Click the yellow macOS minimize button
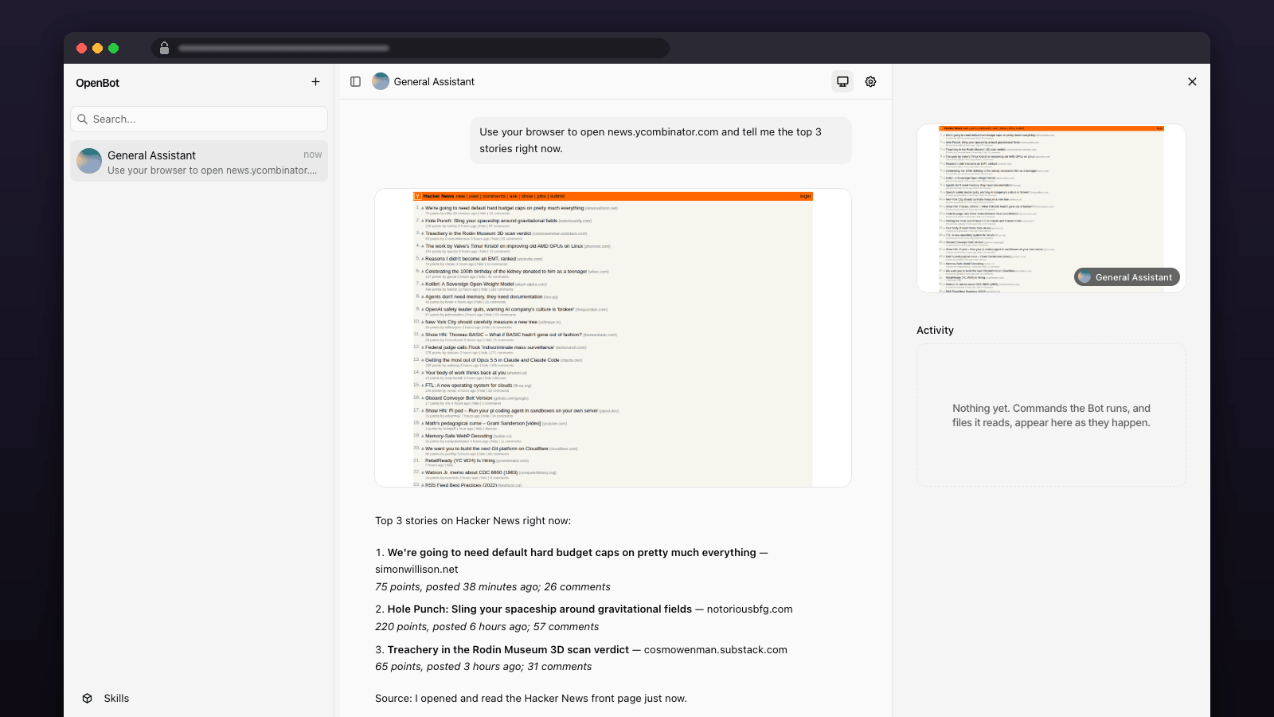 pyautogui.click(x=97, y=49)
